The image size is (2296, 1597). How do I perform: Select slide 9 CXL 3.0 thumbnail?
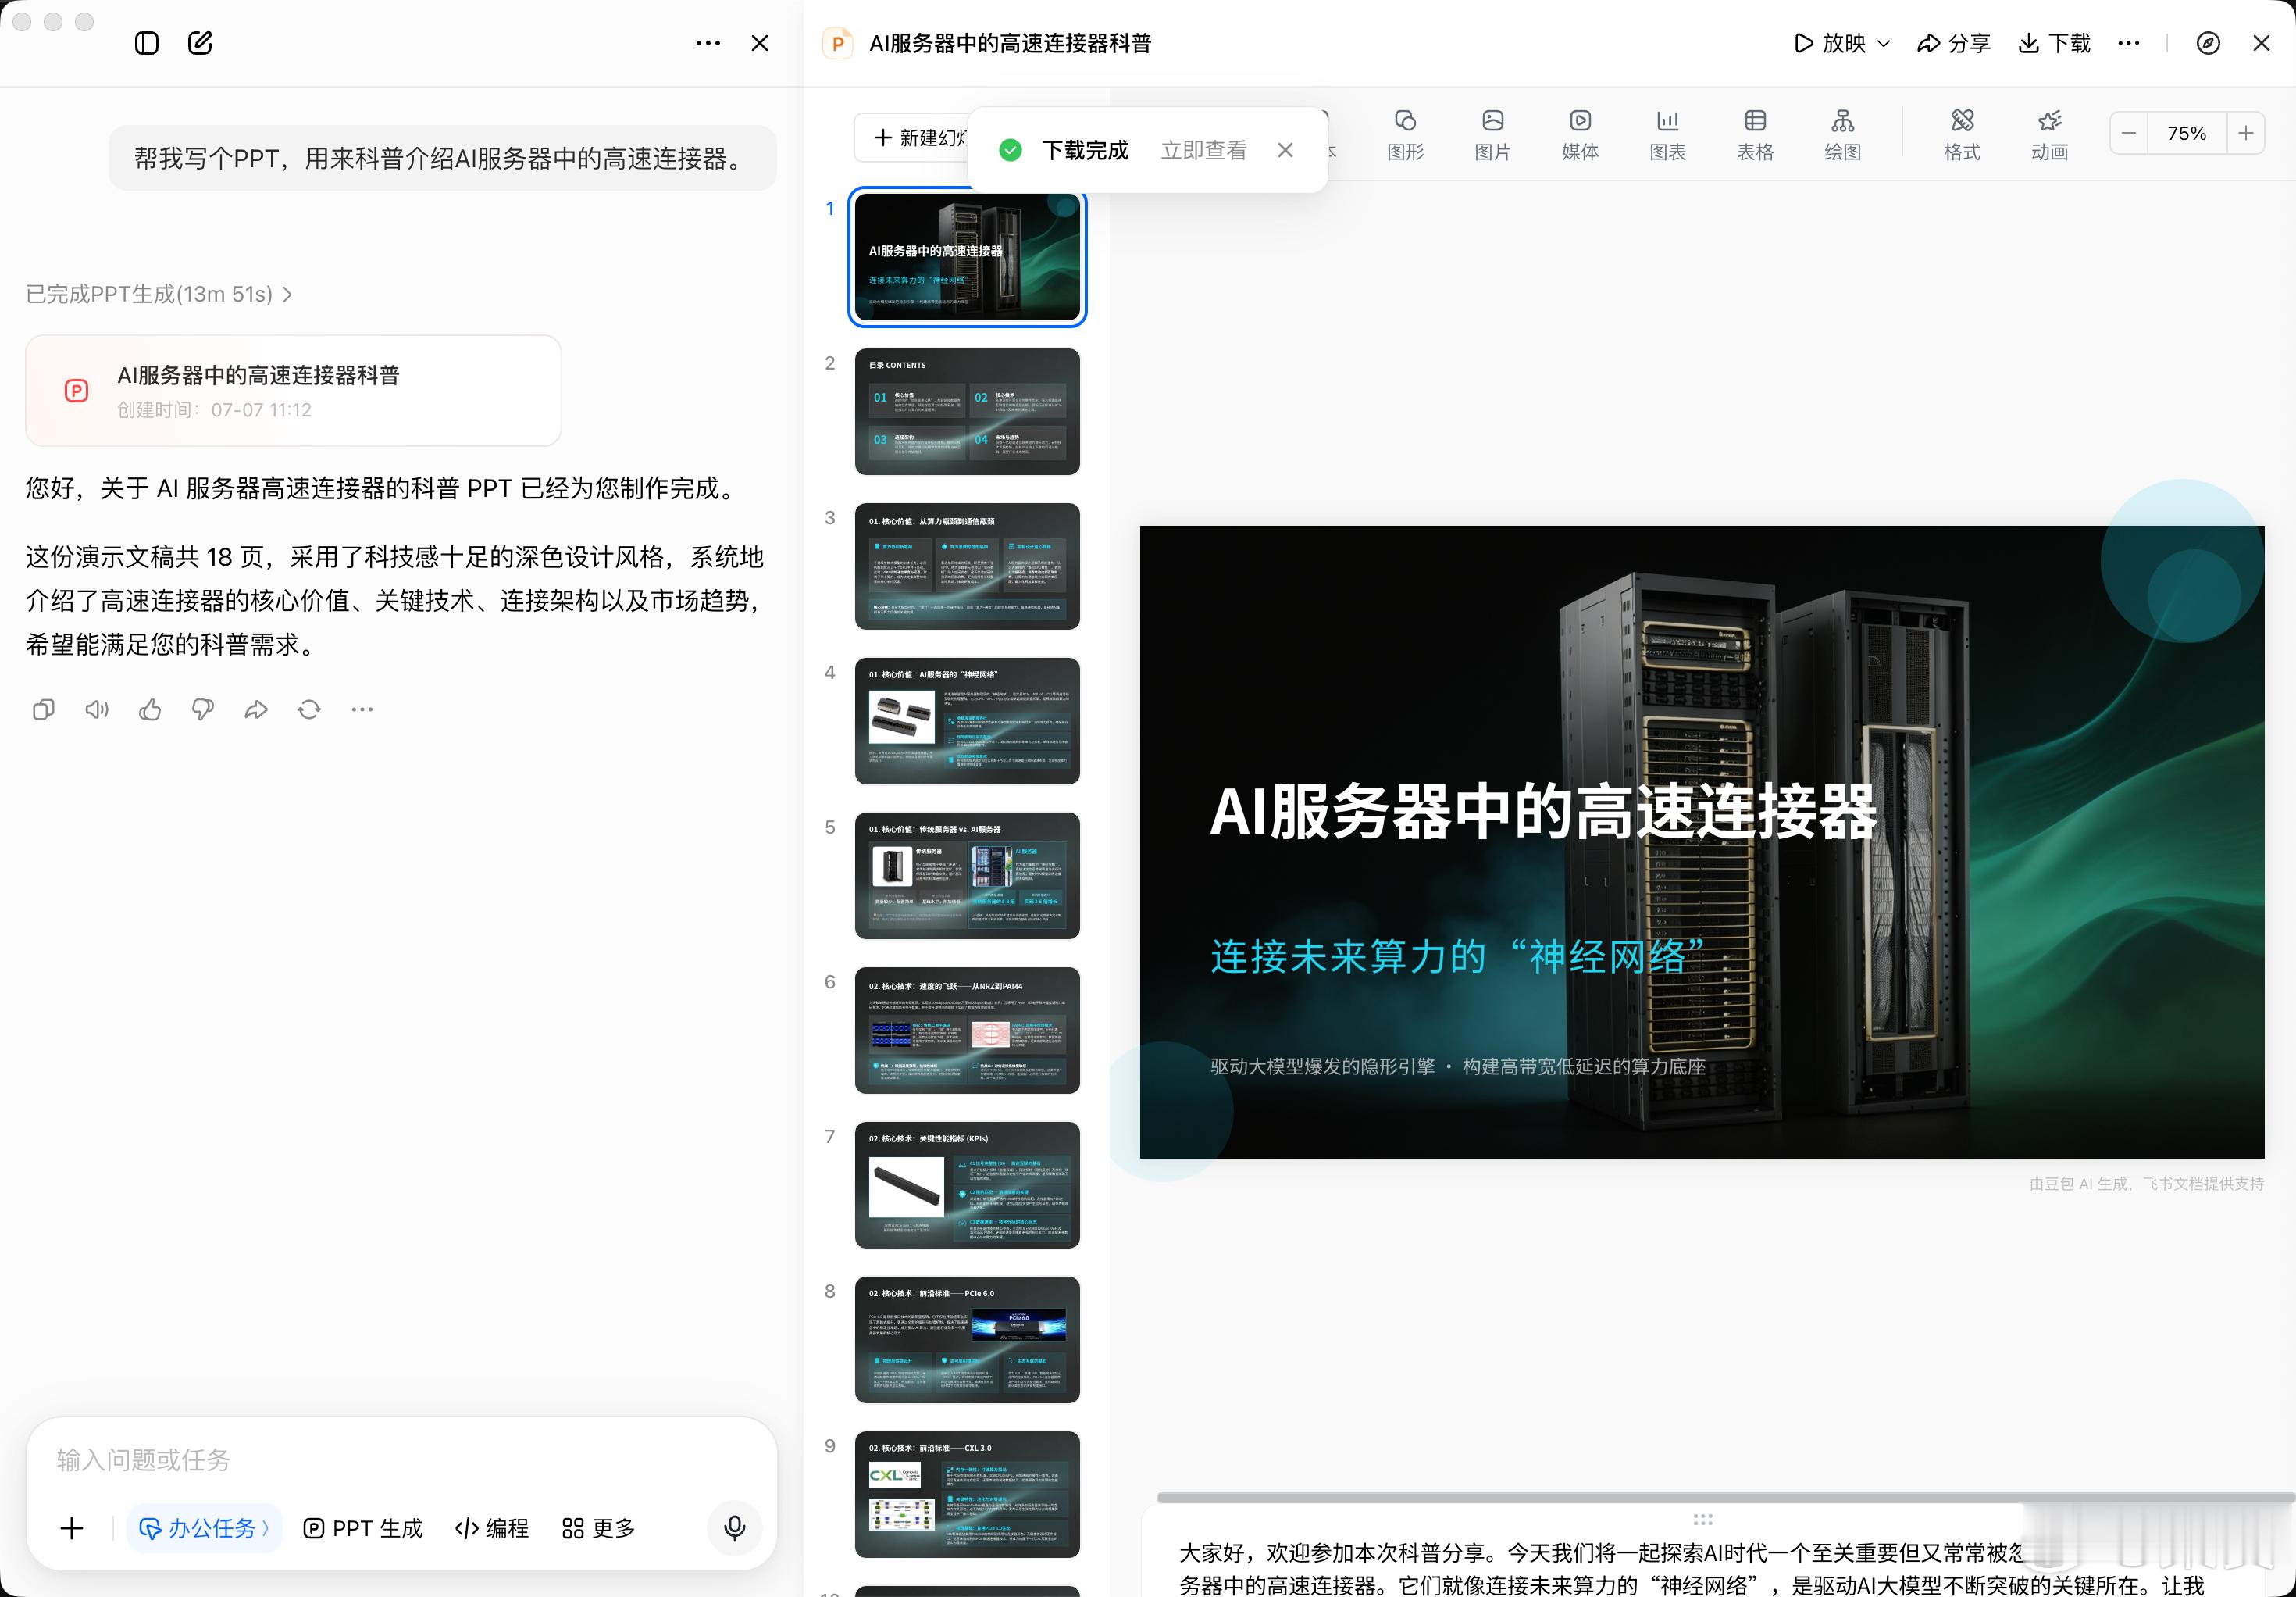pos(967,1494)
